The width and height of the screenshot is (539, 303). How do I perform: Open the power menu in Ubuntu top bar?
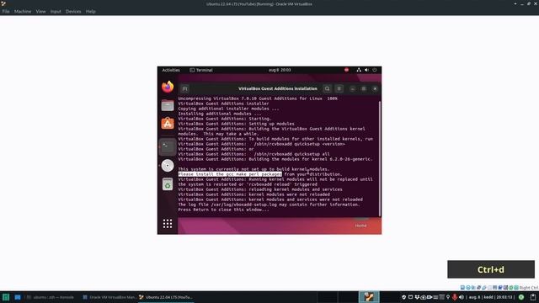click(x=374, y=70)
